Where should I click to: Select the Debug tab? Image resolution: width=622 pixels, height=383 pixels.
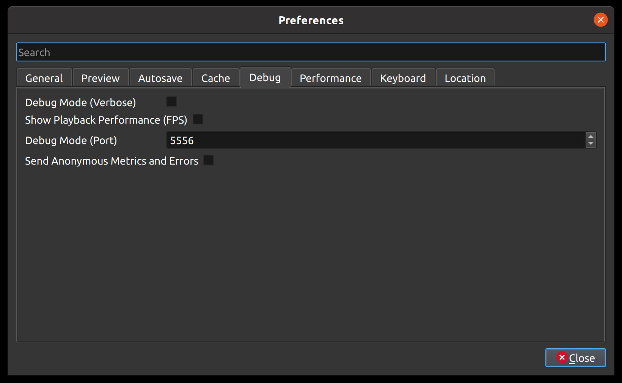coord(265,77)
